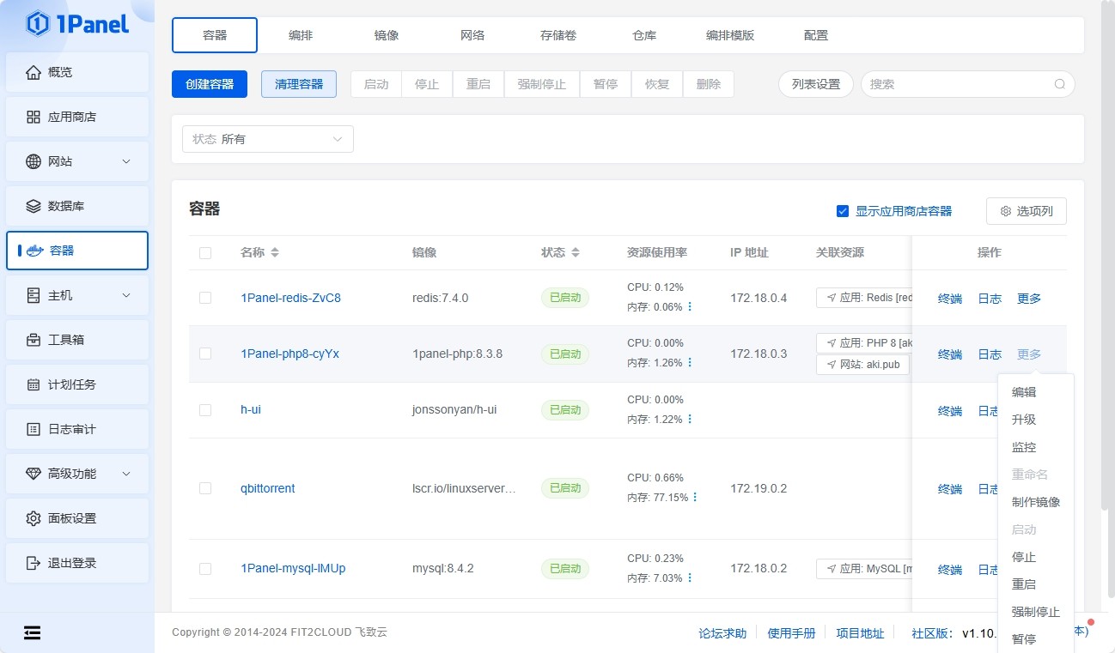Check the h-ui row checkbox
The height and width of the screenshot is (653, 1115).
pos(205,410)
